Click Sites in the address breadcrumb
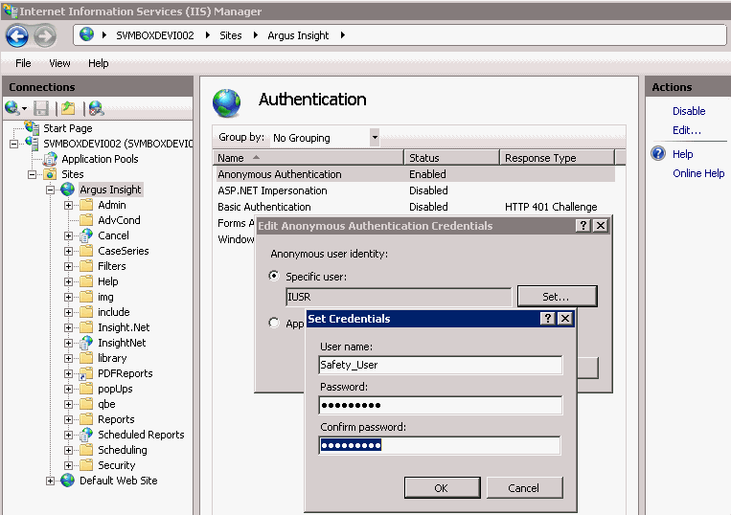The image size is (731, 515). pyautogui.click(x=230, y=35)
